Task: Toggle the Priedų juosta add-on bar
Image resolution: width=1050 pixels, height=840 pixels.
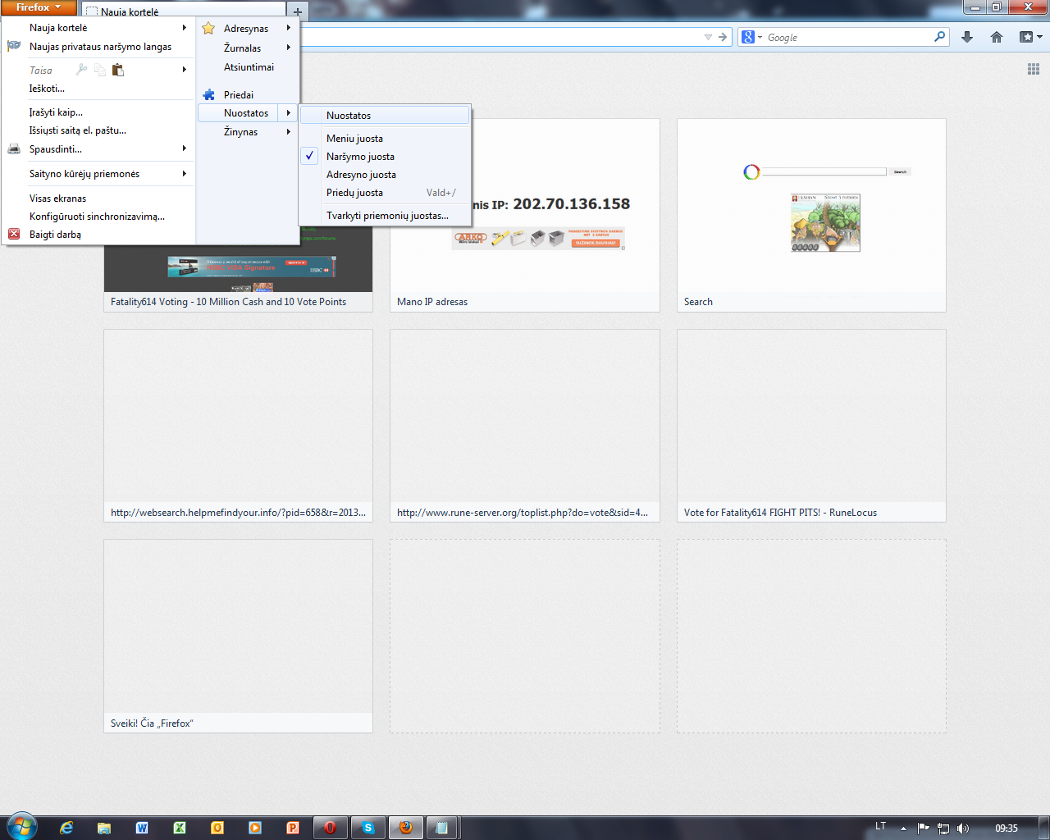Action: point(385,193)
